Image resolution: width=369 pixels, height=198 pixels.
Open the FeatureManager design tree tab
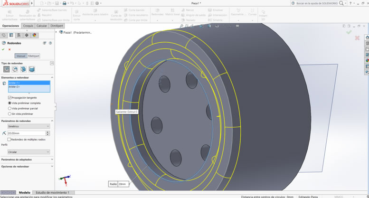pos(3,35)
